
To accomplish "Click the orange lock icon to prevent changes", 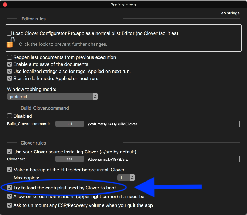I will 11,42.
